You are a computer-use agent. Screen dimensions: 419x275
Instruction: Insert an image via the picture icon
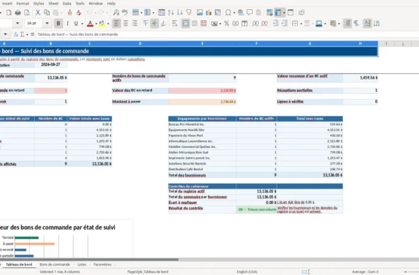(200, 12)
